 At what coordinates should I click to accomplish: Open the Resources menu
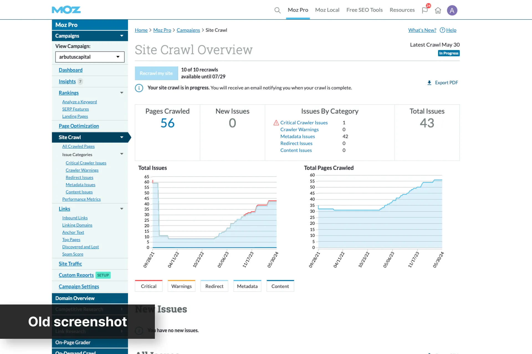click(x=402, y=10)
